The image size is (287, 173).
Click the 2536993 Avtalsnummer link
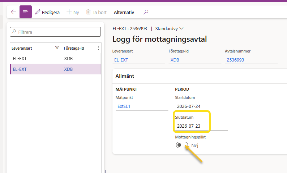pos(235,60)
